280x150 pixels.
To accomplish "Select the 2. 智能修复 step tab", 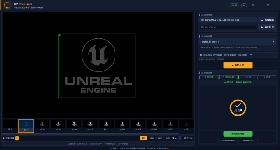I will [x=228, y=77].
